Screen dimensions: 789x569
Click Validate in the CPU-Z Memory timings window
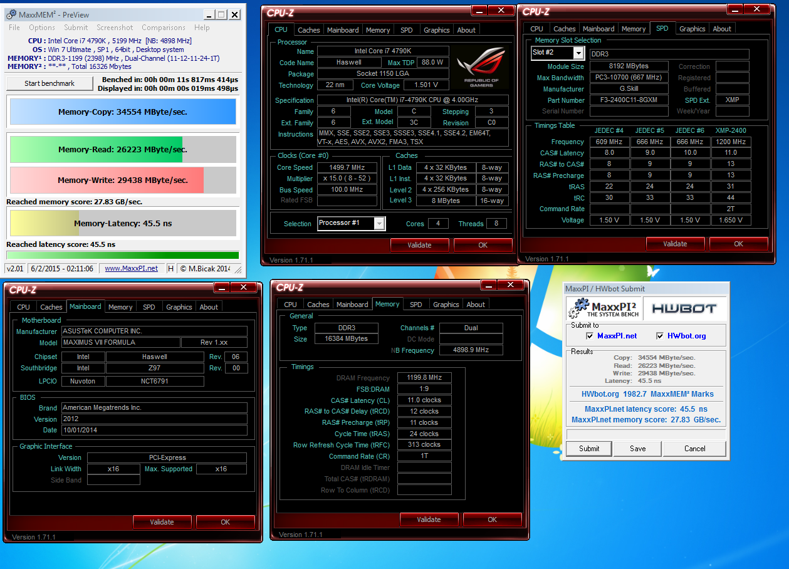[x=429, y=519]
